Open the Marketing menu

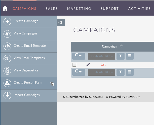(x=79, y=9)
